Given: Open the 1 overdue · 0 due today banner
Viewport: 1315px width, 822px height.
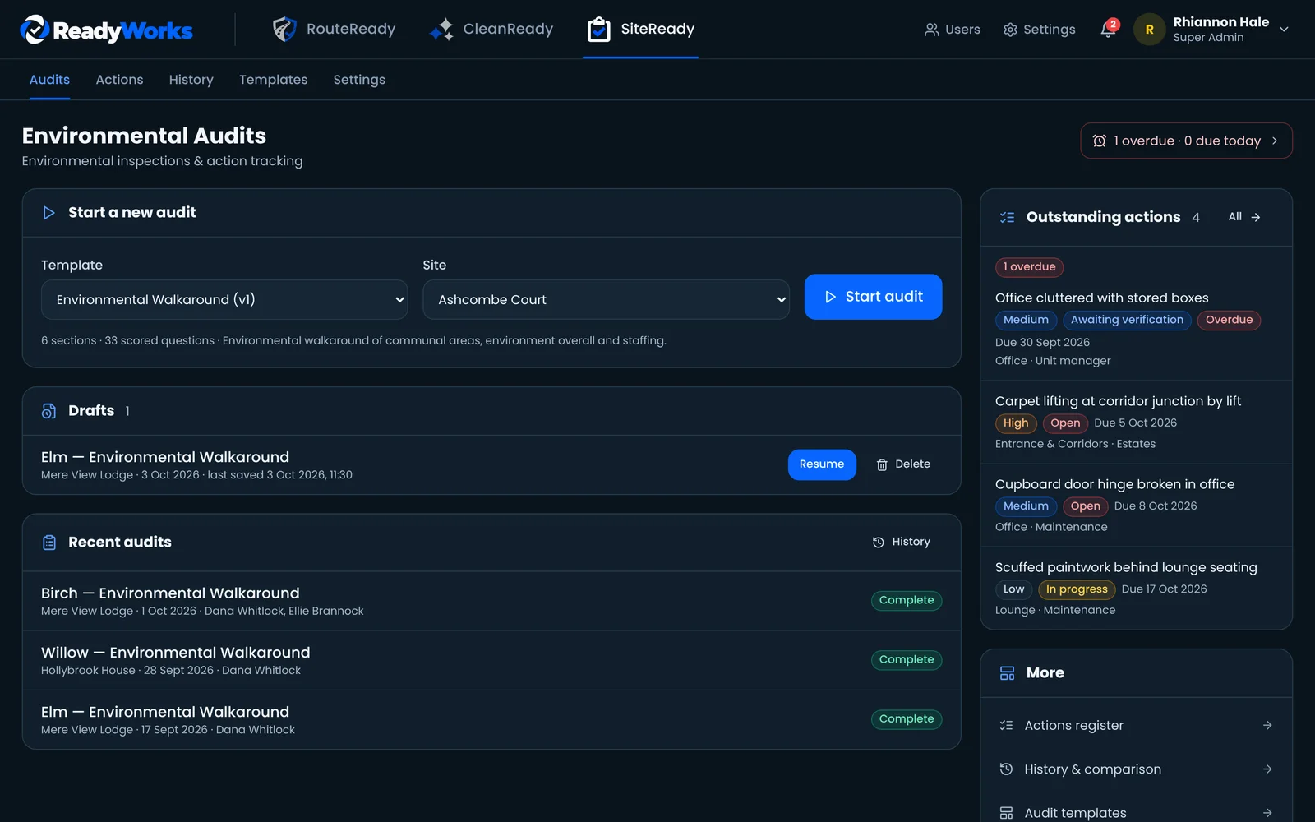Looking at the screenshot, I should coord(1186,141).
